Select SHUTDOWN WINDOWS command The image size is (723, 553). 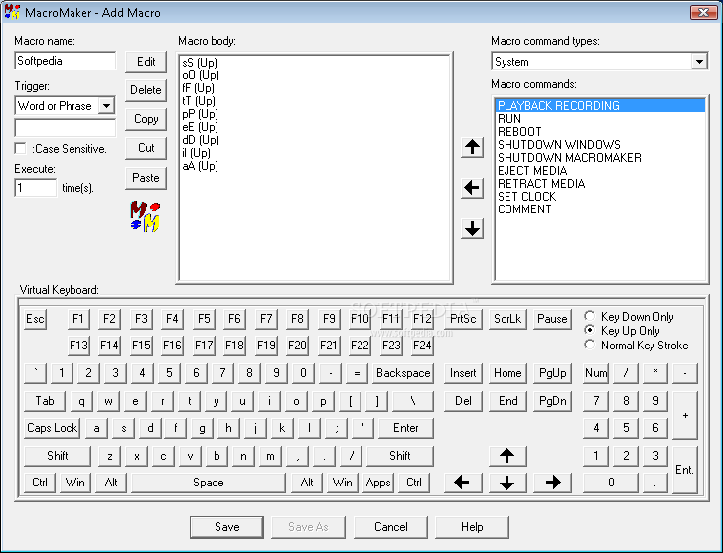point(600,145)
